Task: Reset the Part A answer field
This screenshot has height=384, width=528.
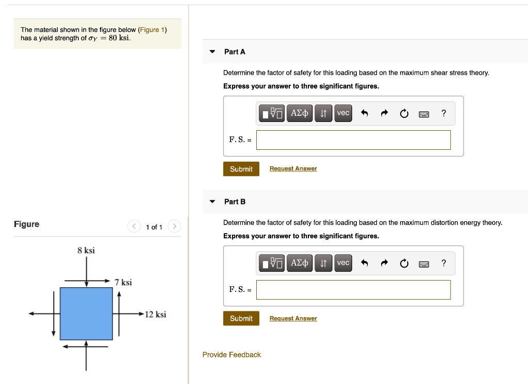Action: pos(404,113)
